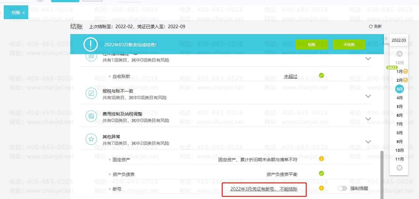Click the warning icon for 断号
This screenshot has height=199, width=419.
pyautogui.click(x=321, y=188)
